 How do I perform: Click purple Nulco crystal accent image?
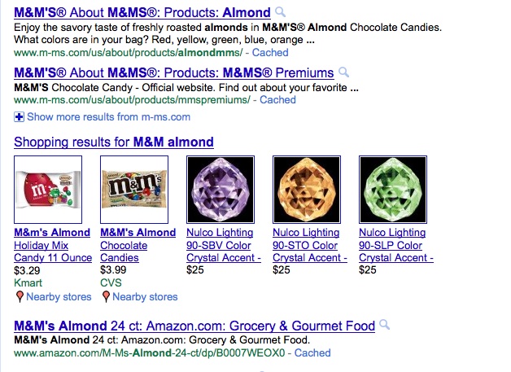point(220,189)
